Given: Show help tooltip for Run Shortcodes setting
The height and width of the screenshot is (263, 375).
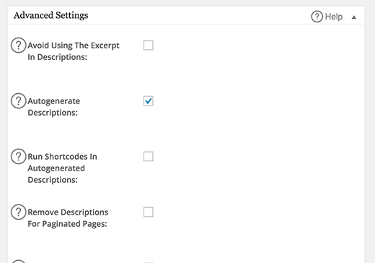Looking at the screenshot, I should pos(18,157).
